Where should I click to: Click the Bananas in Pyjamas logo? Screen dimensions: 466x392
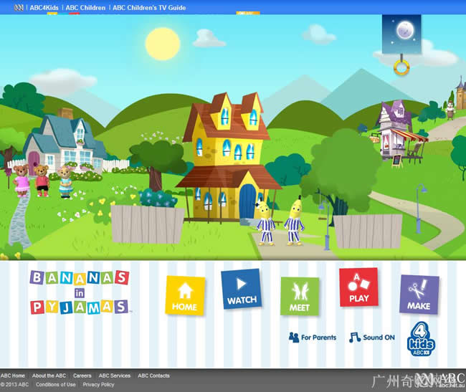pyautogui.click(x=79, y=292)
